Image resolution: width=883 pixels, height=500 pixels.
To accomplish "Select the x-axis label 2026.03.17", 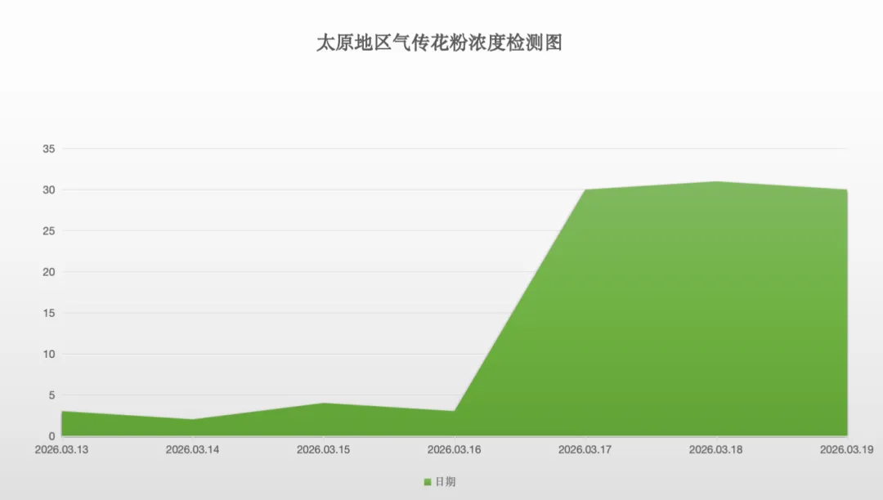I will pyautogui.click(x=585, y=450).
